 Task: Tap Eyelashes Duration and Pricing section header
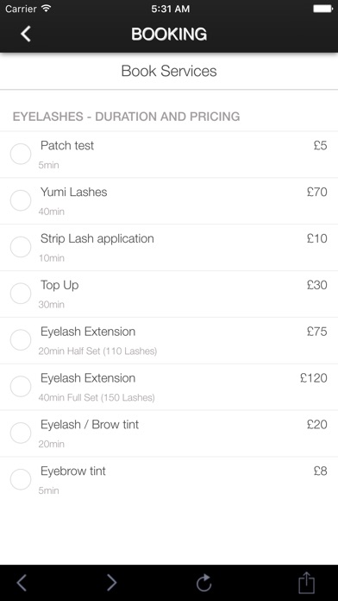pyautogui.click(x=127, y=117)
